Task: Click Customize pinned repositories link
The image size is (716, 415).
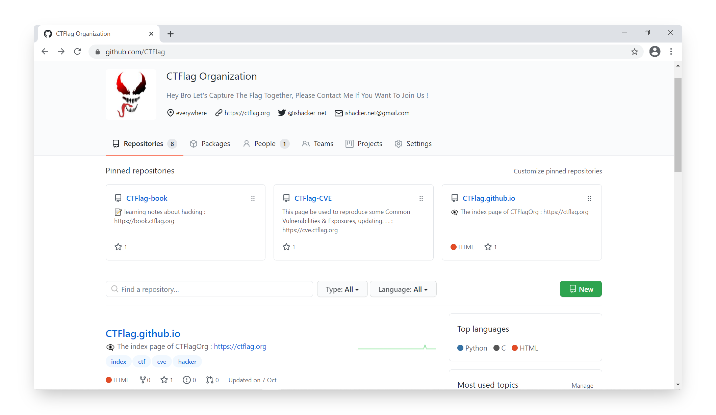Action: 558,171
